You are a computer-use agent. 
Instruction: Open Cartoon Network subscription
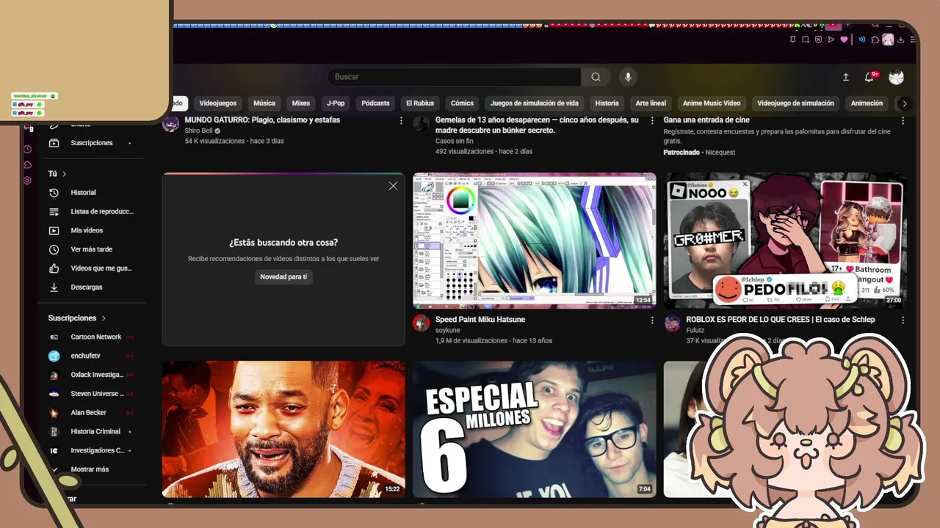click(91, 337)
